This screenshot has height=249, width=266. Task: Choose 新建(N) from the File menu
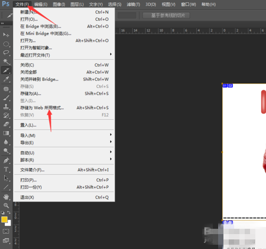[x=64, y=12]
